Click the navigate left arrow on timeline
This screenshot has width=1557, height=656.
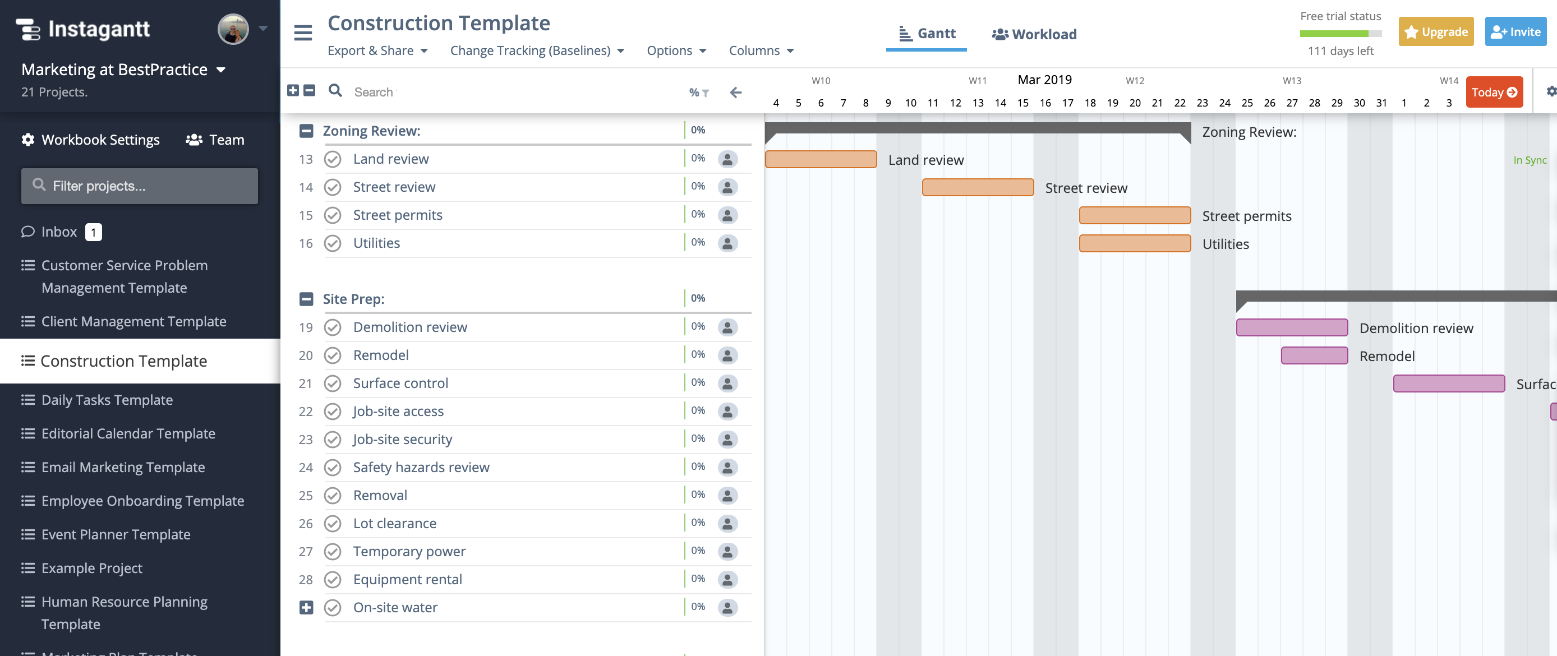735,91
